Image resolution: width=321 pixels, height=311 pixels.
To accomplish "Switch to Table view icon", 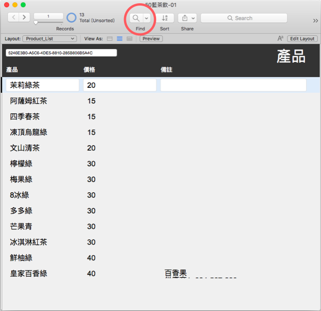I will pos(130,39).
